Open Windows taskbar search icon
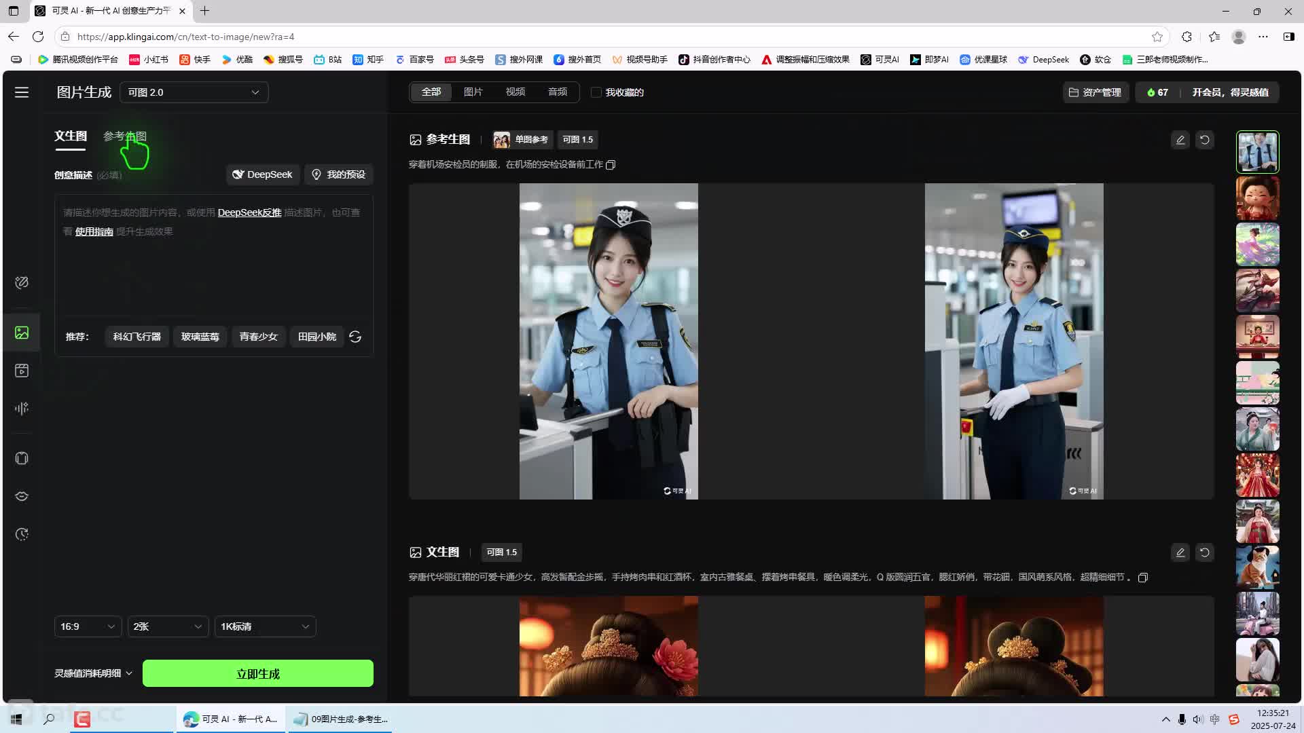Image resolution: width=1304 pixels, height=733 pixels. [49, 719]
